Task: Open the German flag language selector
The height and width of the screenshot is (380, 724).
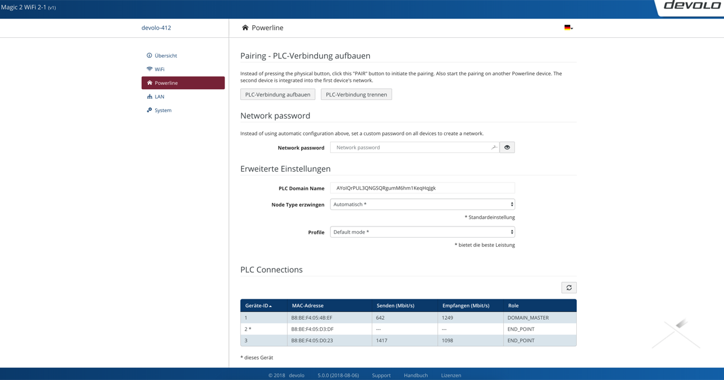Action: click(568, 28)
